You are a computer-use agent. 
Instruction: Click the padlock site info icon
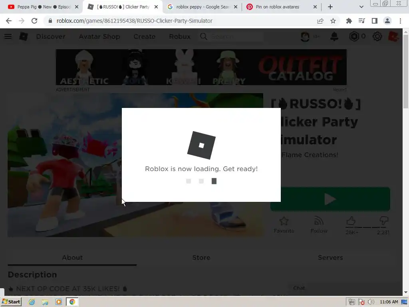tap(50, 21)
